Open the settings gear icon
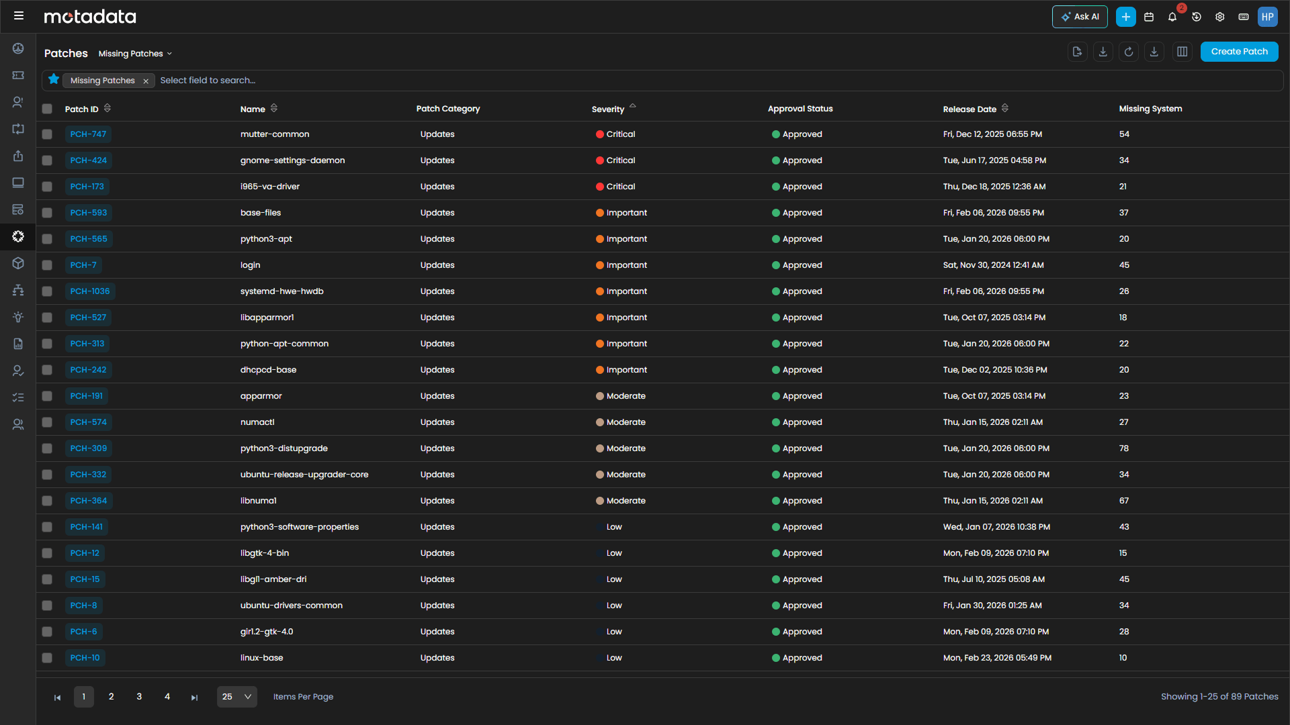Viewport: 1290px width, 725px height. pyautogui.click(x=1220, y=17)
